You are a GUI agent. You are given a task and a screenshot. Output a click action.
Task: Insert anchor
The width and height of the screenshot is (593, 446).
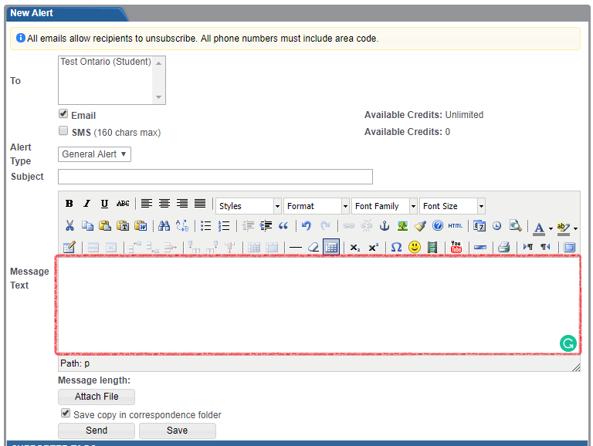click(385, 225)
